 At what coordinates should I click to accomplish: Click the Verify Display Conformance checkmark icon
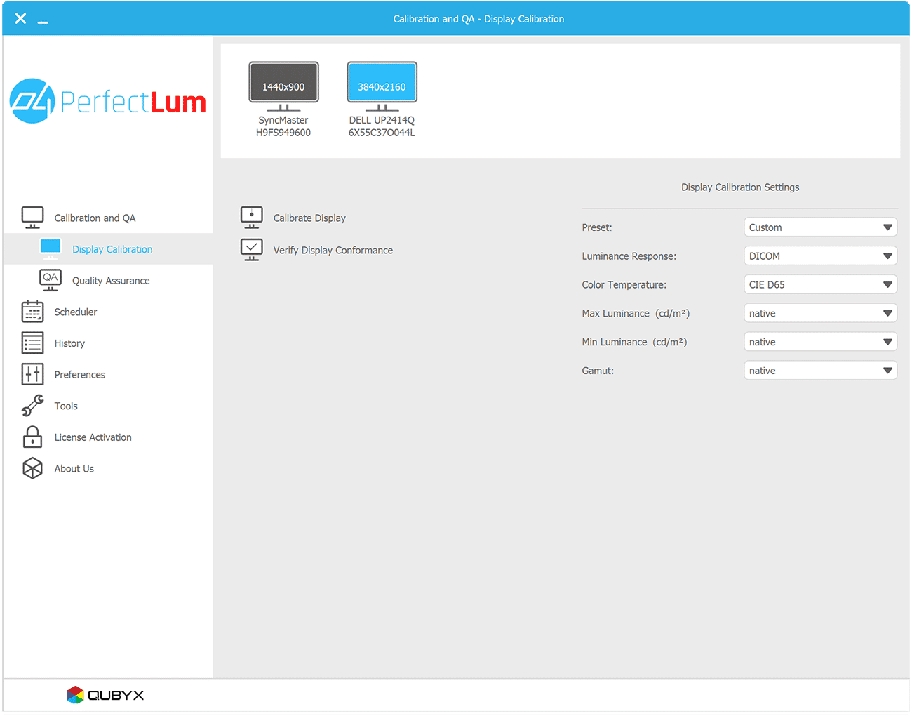tap(252, 250)
